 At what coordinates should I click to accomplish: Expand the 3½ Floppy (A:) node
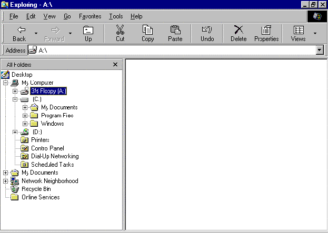[15, 91]
